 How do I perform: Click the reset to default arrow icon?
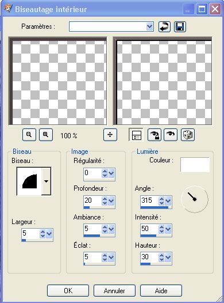(164, 26)
